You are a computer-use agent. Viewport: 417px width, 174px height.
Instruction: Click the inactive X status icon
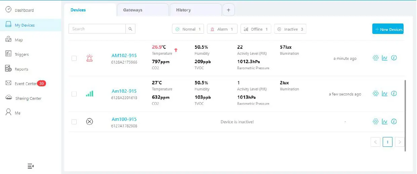pyautogui.click(x=89, y=122)
